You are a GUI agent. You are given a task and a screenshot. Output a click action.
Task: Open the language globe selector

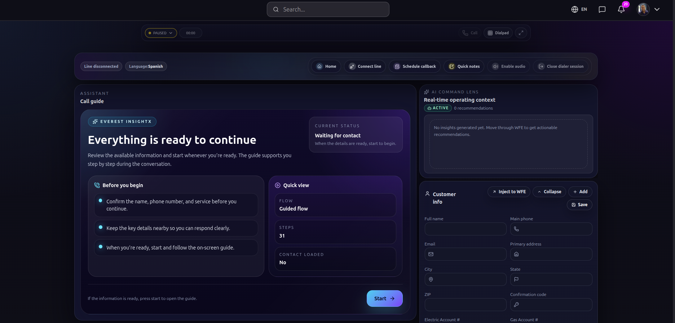coord(579,9)
